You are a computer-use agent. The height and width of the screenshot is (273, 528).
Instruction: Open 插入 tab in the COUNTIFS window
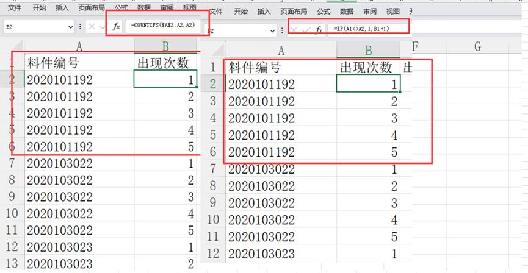pyautogui.click(x=62, y=8)
